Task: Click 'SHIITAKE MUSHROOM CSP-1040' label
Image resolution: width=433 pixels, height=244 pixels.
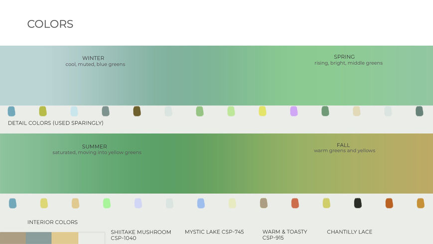Action: [141, 235]
